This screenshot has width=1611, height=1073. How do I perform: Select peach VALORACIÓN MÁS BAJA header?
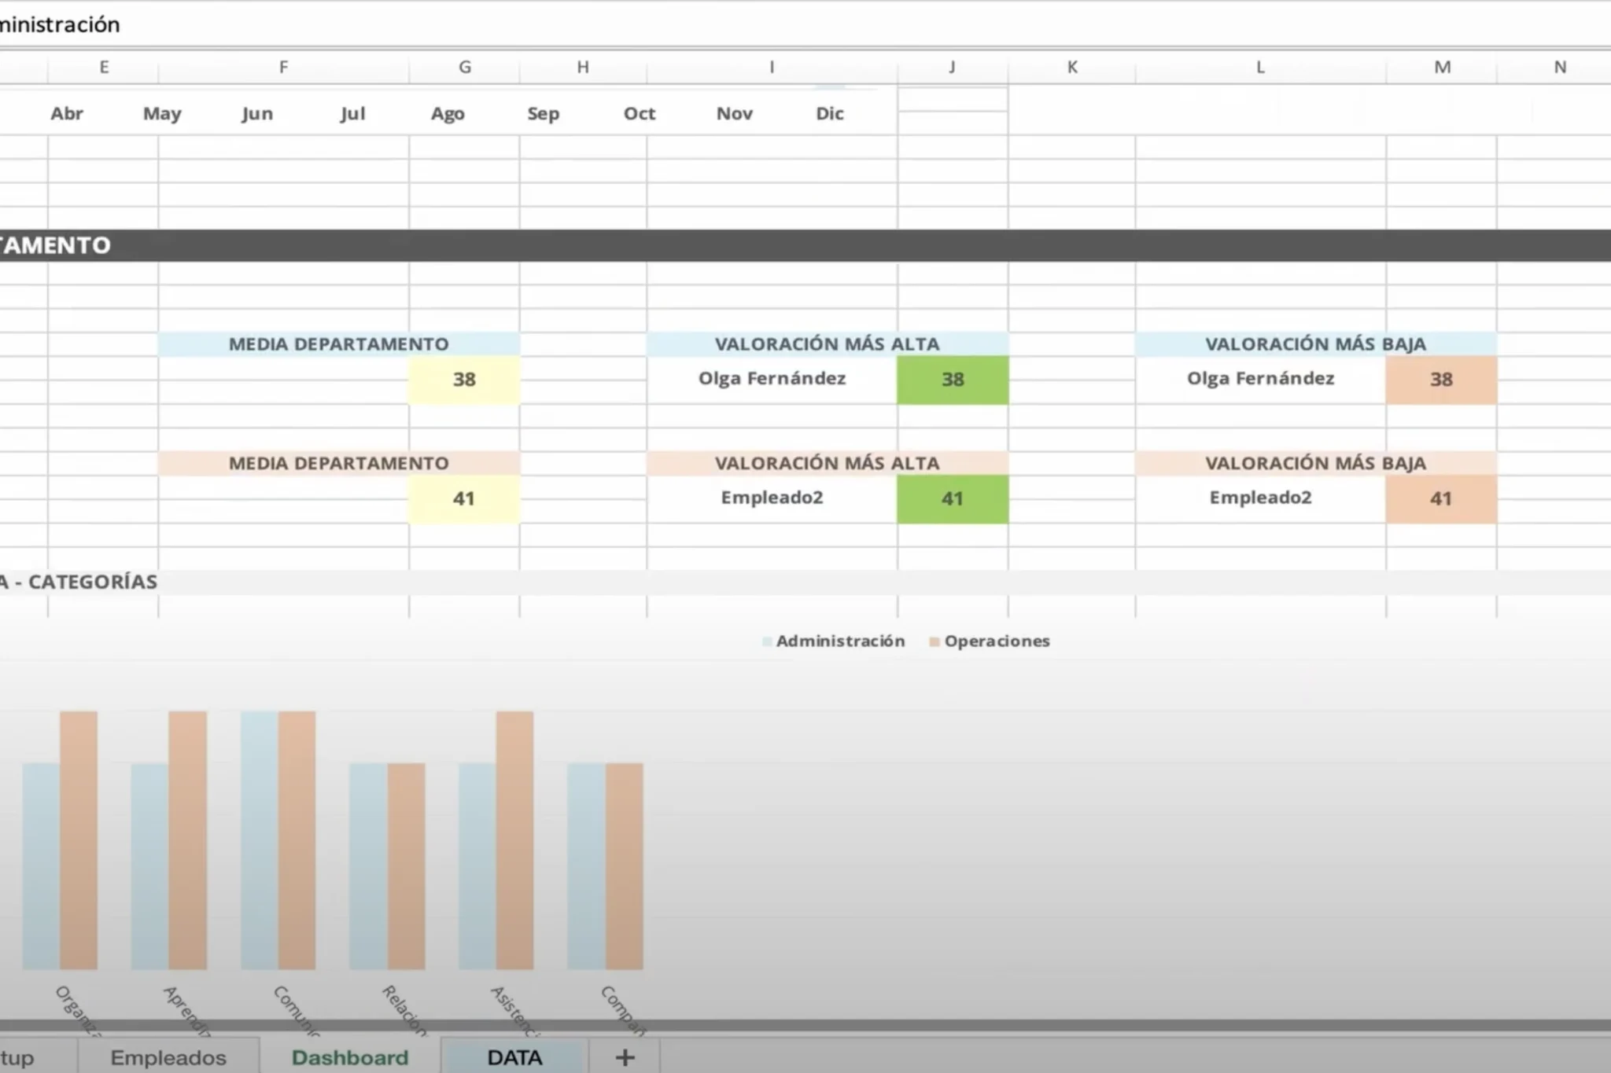tap(1316, 463)
